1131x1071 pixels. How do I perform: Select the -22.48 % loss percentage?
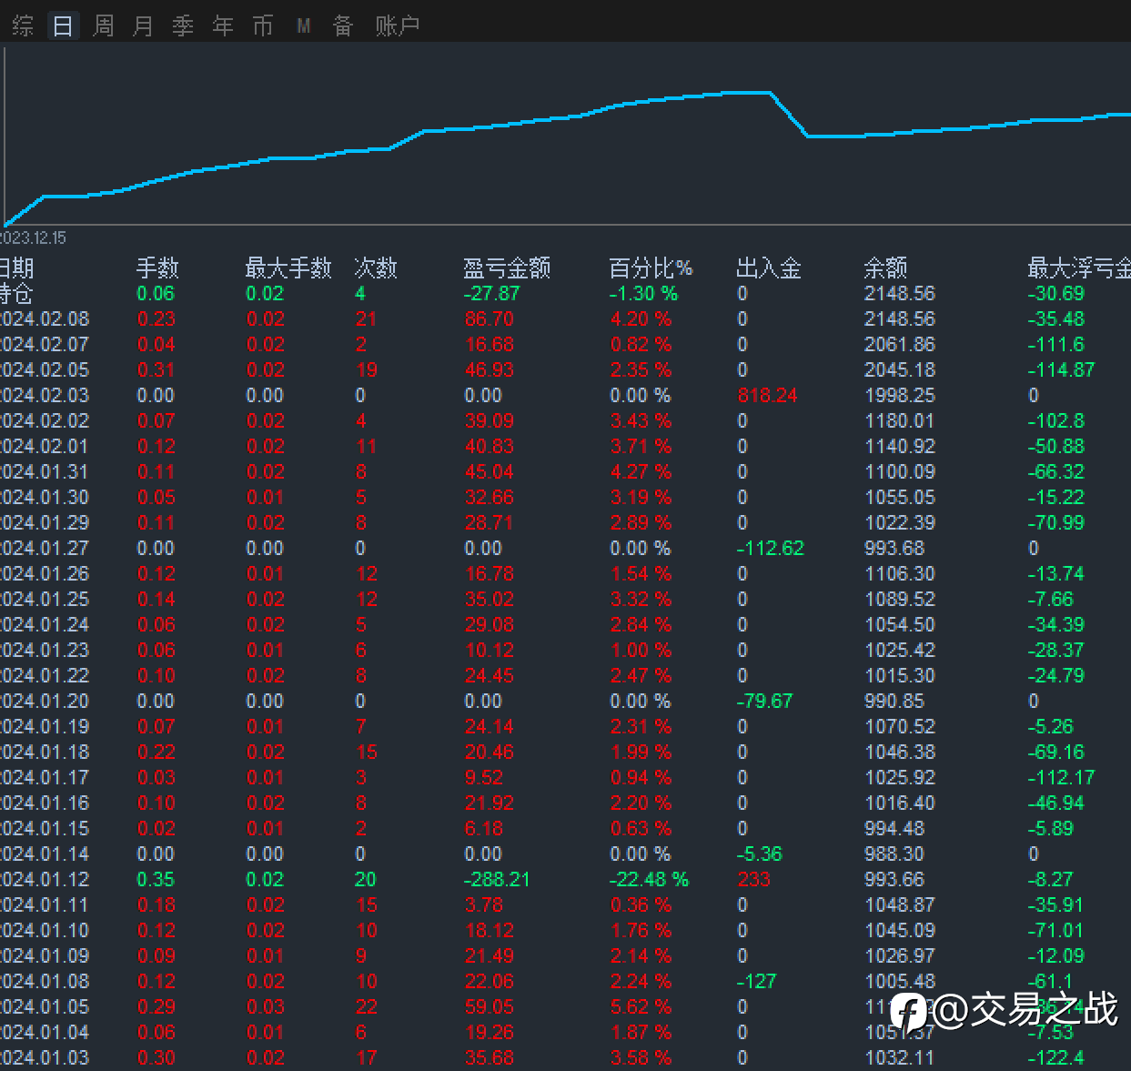tap(649, 880)
